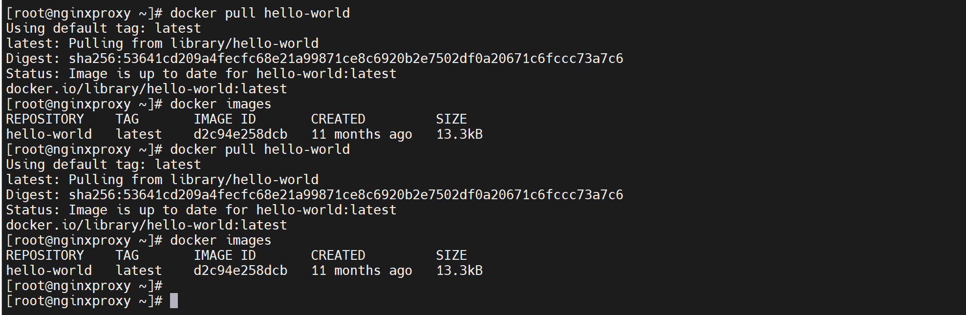
Task: Click SIZE header in second images table
Action: point(451,255)
